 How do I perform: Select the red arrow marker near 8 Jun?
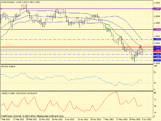[x=141, y=46]
